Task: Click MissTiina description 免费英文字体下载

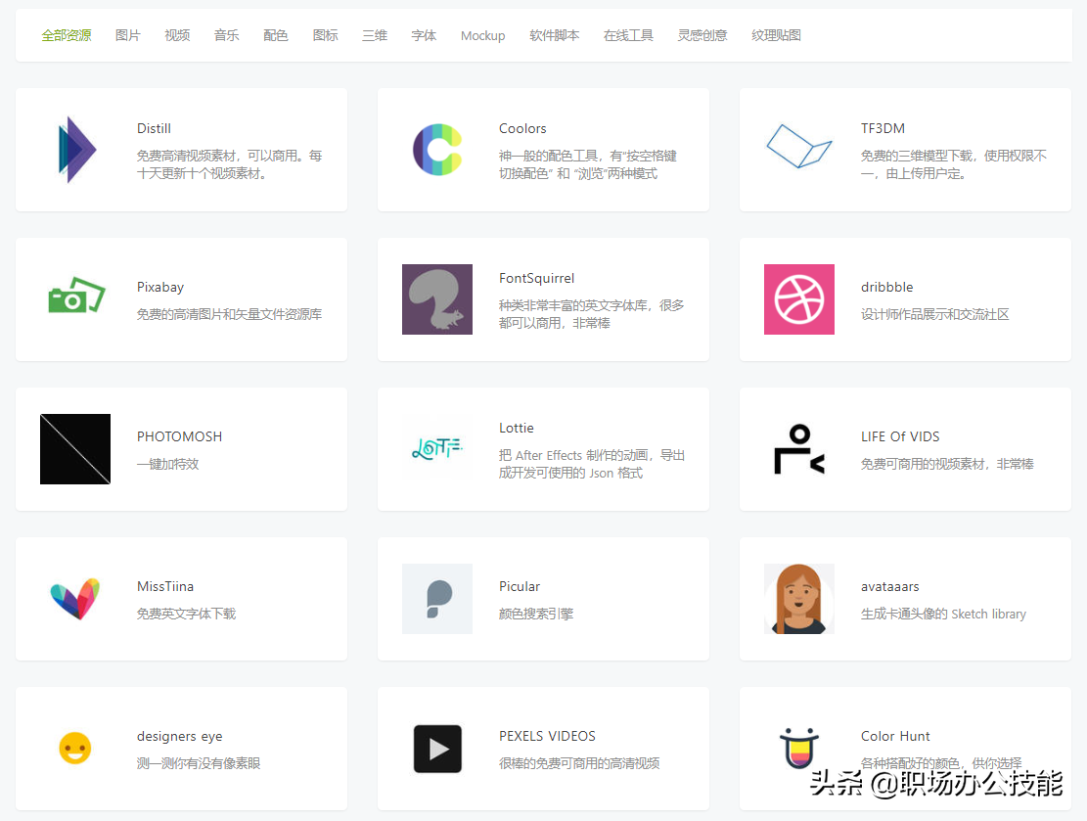Action: [187, 614]
